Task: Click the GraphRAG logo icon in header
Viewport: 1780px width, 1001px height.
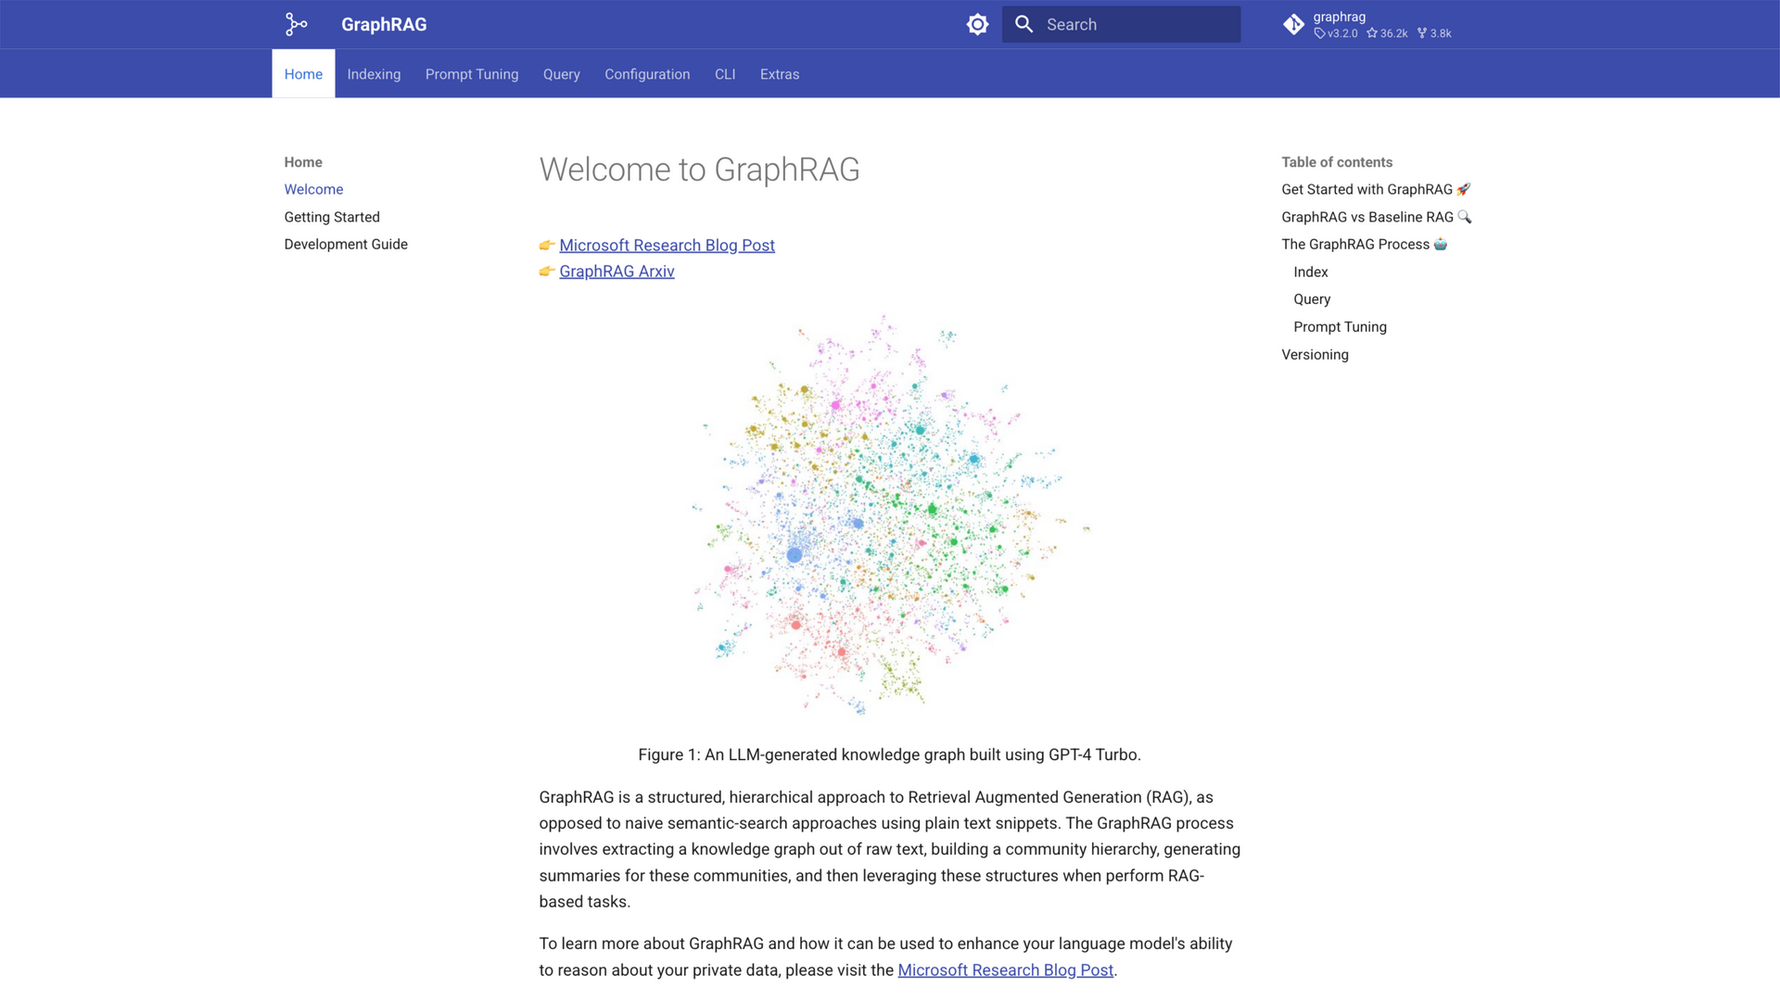Action: pos(296,24)
